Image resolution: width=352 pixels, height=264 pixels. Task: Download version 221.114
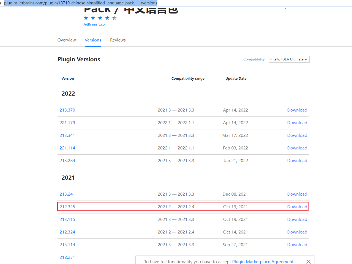tap(297, 148)
